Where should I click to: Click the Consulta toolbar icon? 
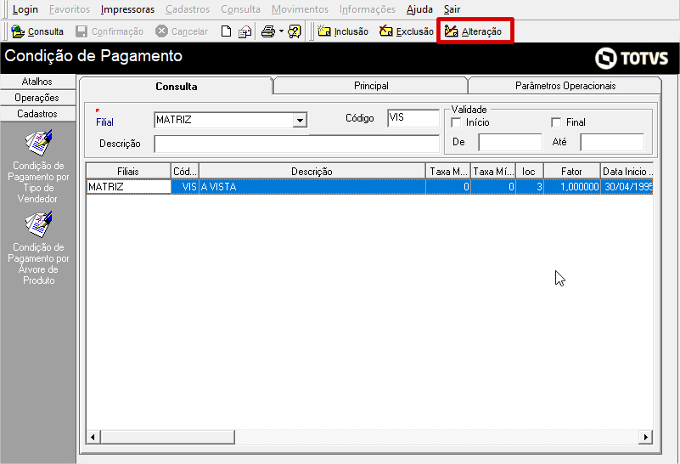point(37,31)
